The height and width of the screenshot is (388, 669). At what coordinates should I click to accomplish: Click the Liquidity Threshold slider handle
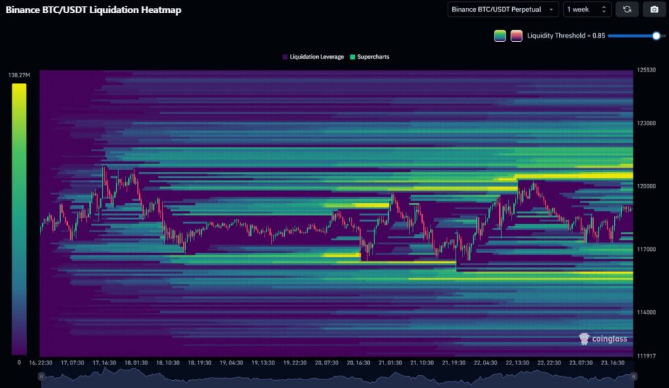656,36
